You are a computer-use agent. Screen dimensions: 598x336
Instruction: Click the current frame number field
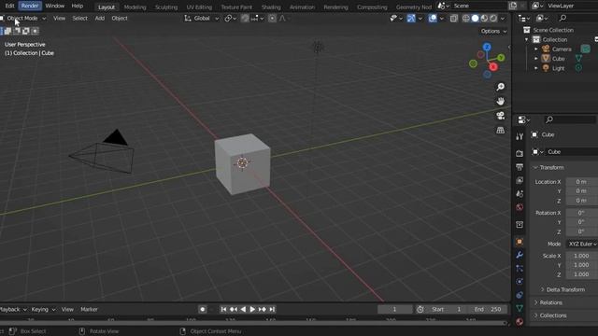(x=394, y=309)
